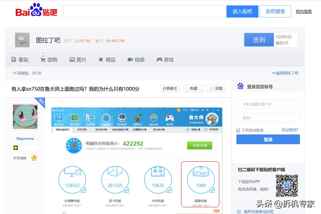Click the 签到 sign-in button

pyautogui.click(x=259, y=40)
